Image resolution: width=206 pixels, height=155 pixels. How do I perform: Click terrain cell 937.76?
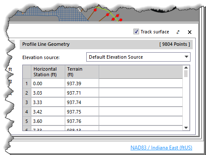coord(82,121)
